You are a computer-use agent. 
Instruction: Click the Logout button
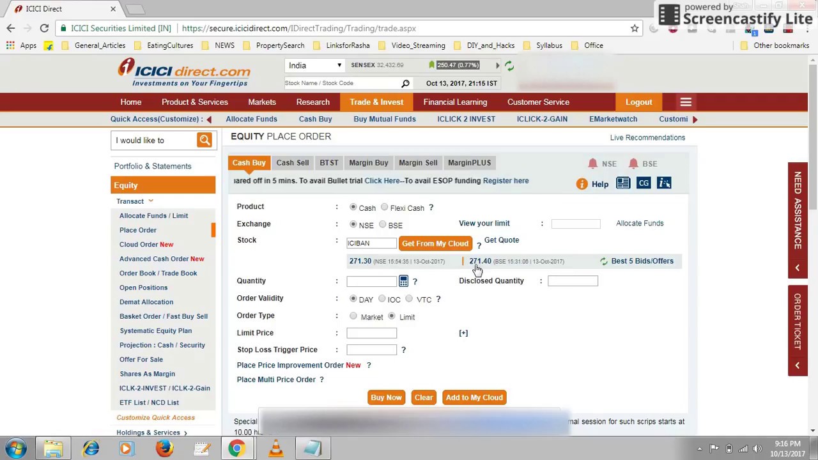(639, 102)
